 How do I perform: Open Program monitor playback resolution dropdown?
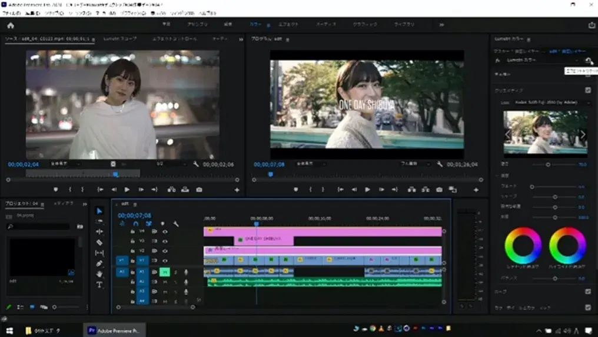(416, 164)
